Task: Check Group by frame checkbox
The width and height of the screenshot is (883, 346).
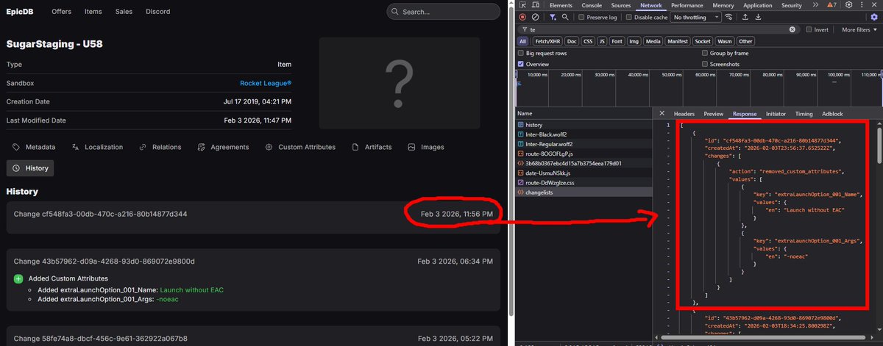Action: point(705,54)
